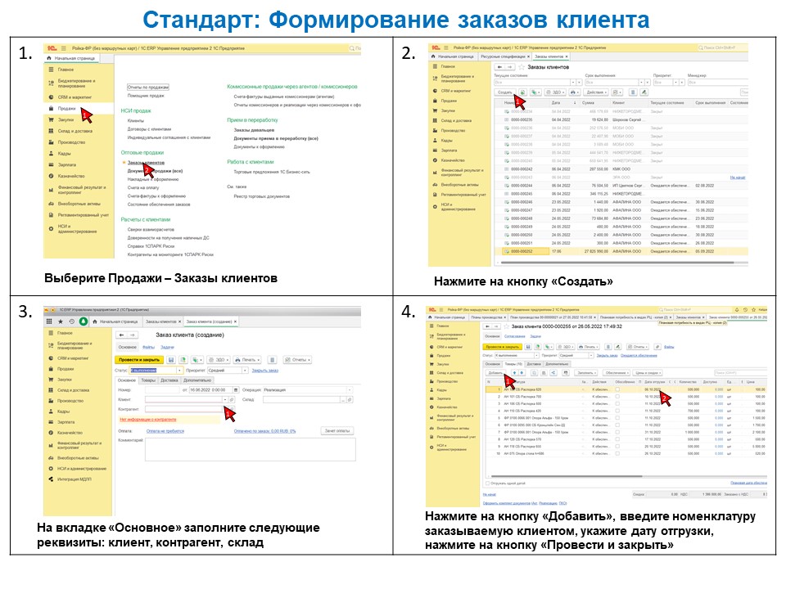The height and width of the screenshot is (589, 786).
Task: Open CRM и маркетинг in step 1 sidebar
Action: click(75, 97)
